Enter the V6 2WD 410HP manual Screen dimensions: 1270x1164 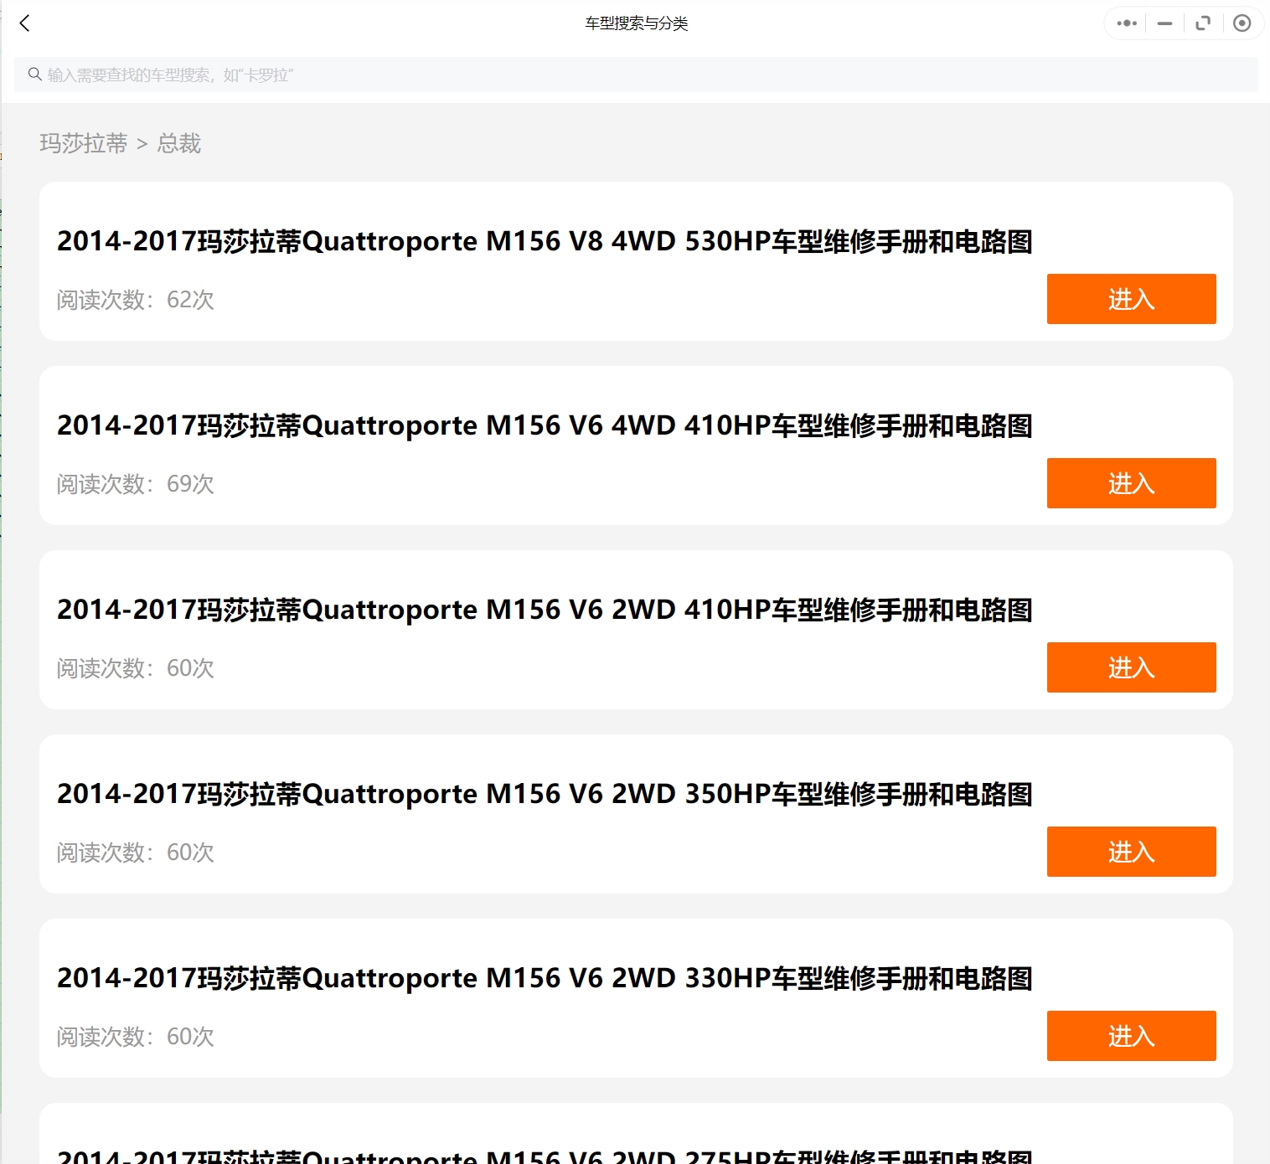[x=1131, y=667]
